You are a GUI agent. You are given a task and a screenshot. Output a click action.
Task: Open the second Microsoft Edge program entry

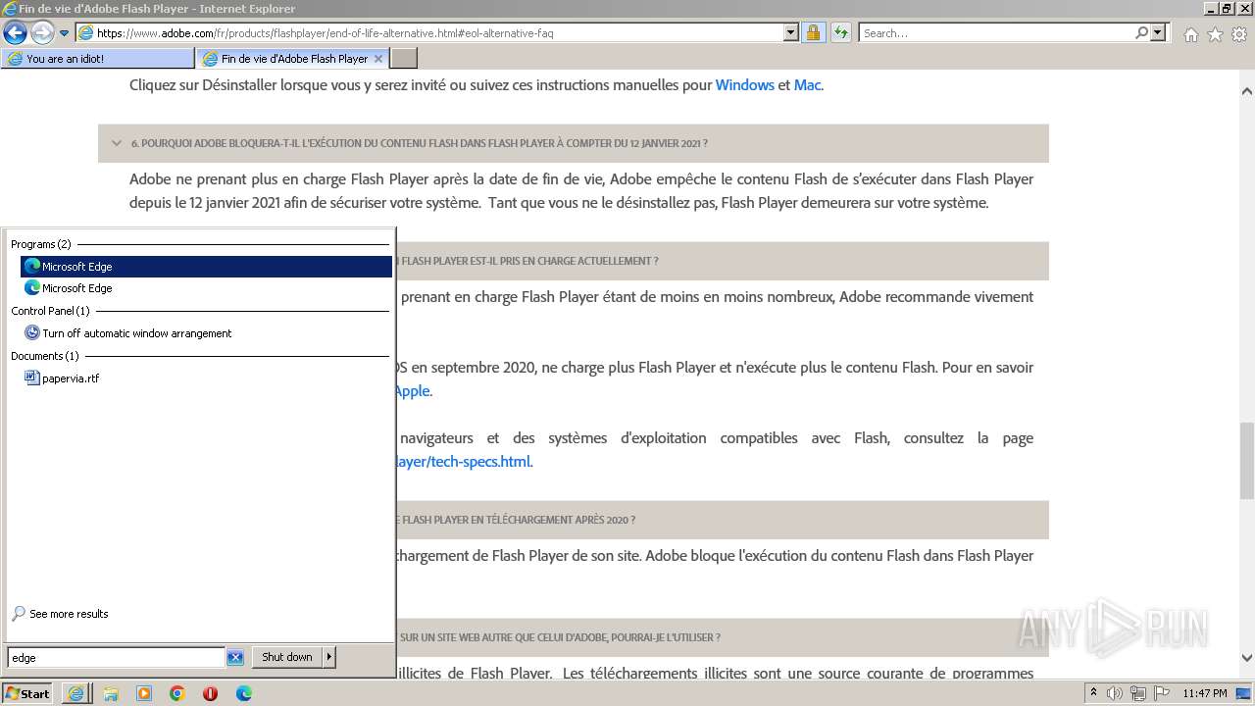tap(206, 288)
